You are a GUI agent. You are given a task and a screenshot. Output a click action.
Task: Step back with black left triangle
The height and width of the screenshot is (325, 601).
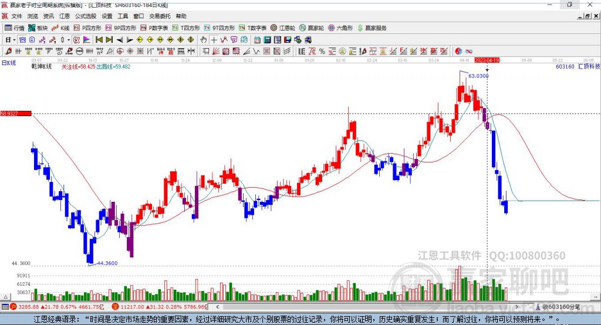pyautogui.click(x=120, y=40)
